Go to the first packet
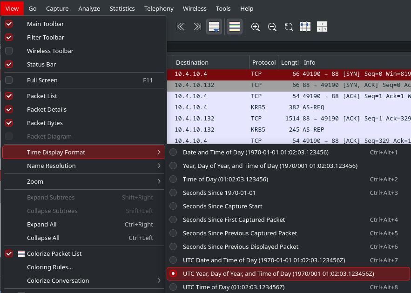This screenshot has height=293, width=411. pyautogui.click(x=180, y=27)
